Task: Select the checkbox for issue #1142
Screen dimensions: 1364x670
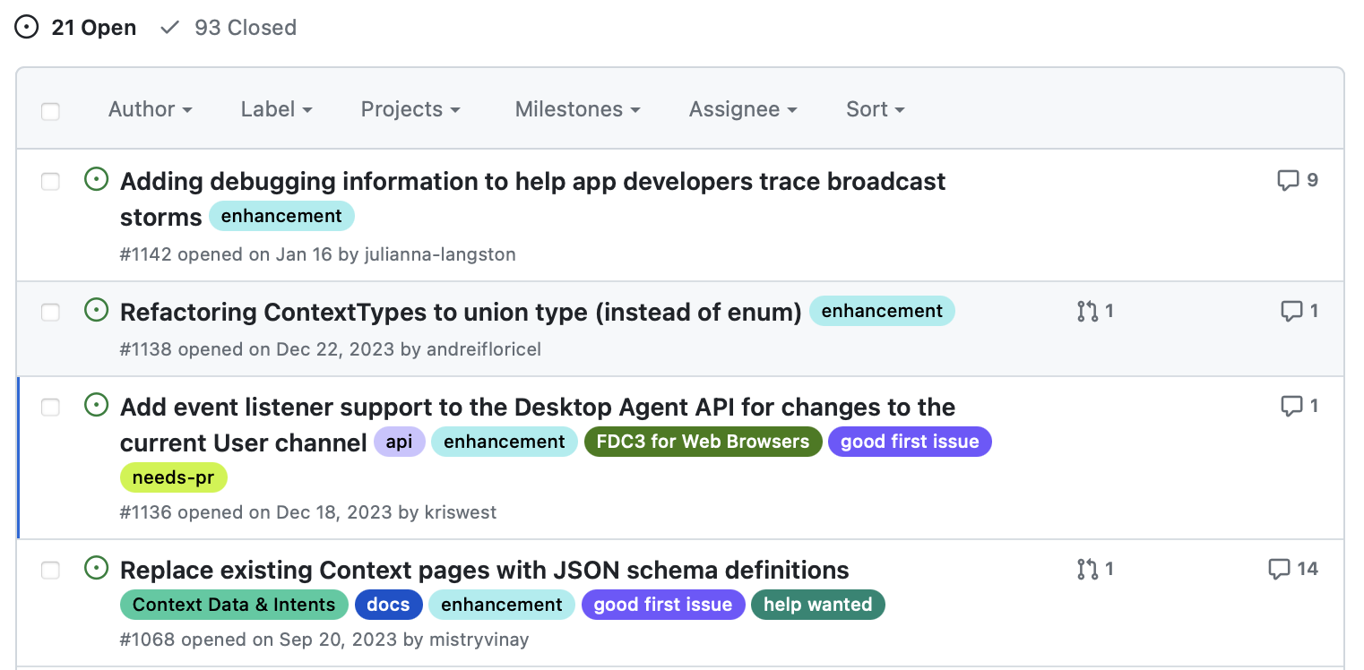Action: (50, 181)
